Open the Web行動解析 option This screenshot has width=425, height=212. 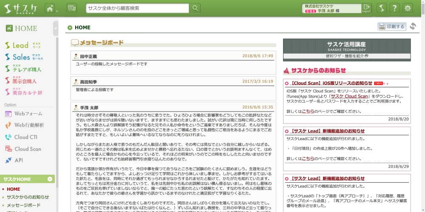[x=28, y=125]
